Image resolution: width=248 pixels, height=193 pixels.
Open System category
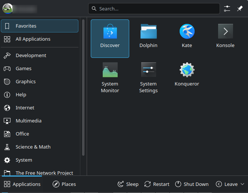40,160
